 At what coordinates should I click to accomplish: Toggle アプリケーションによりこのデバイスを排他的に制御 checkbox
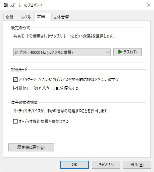[15, 79]
